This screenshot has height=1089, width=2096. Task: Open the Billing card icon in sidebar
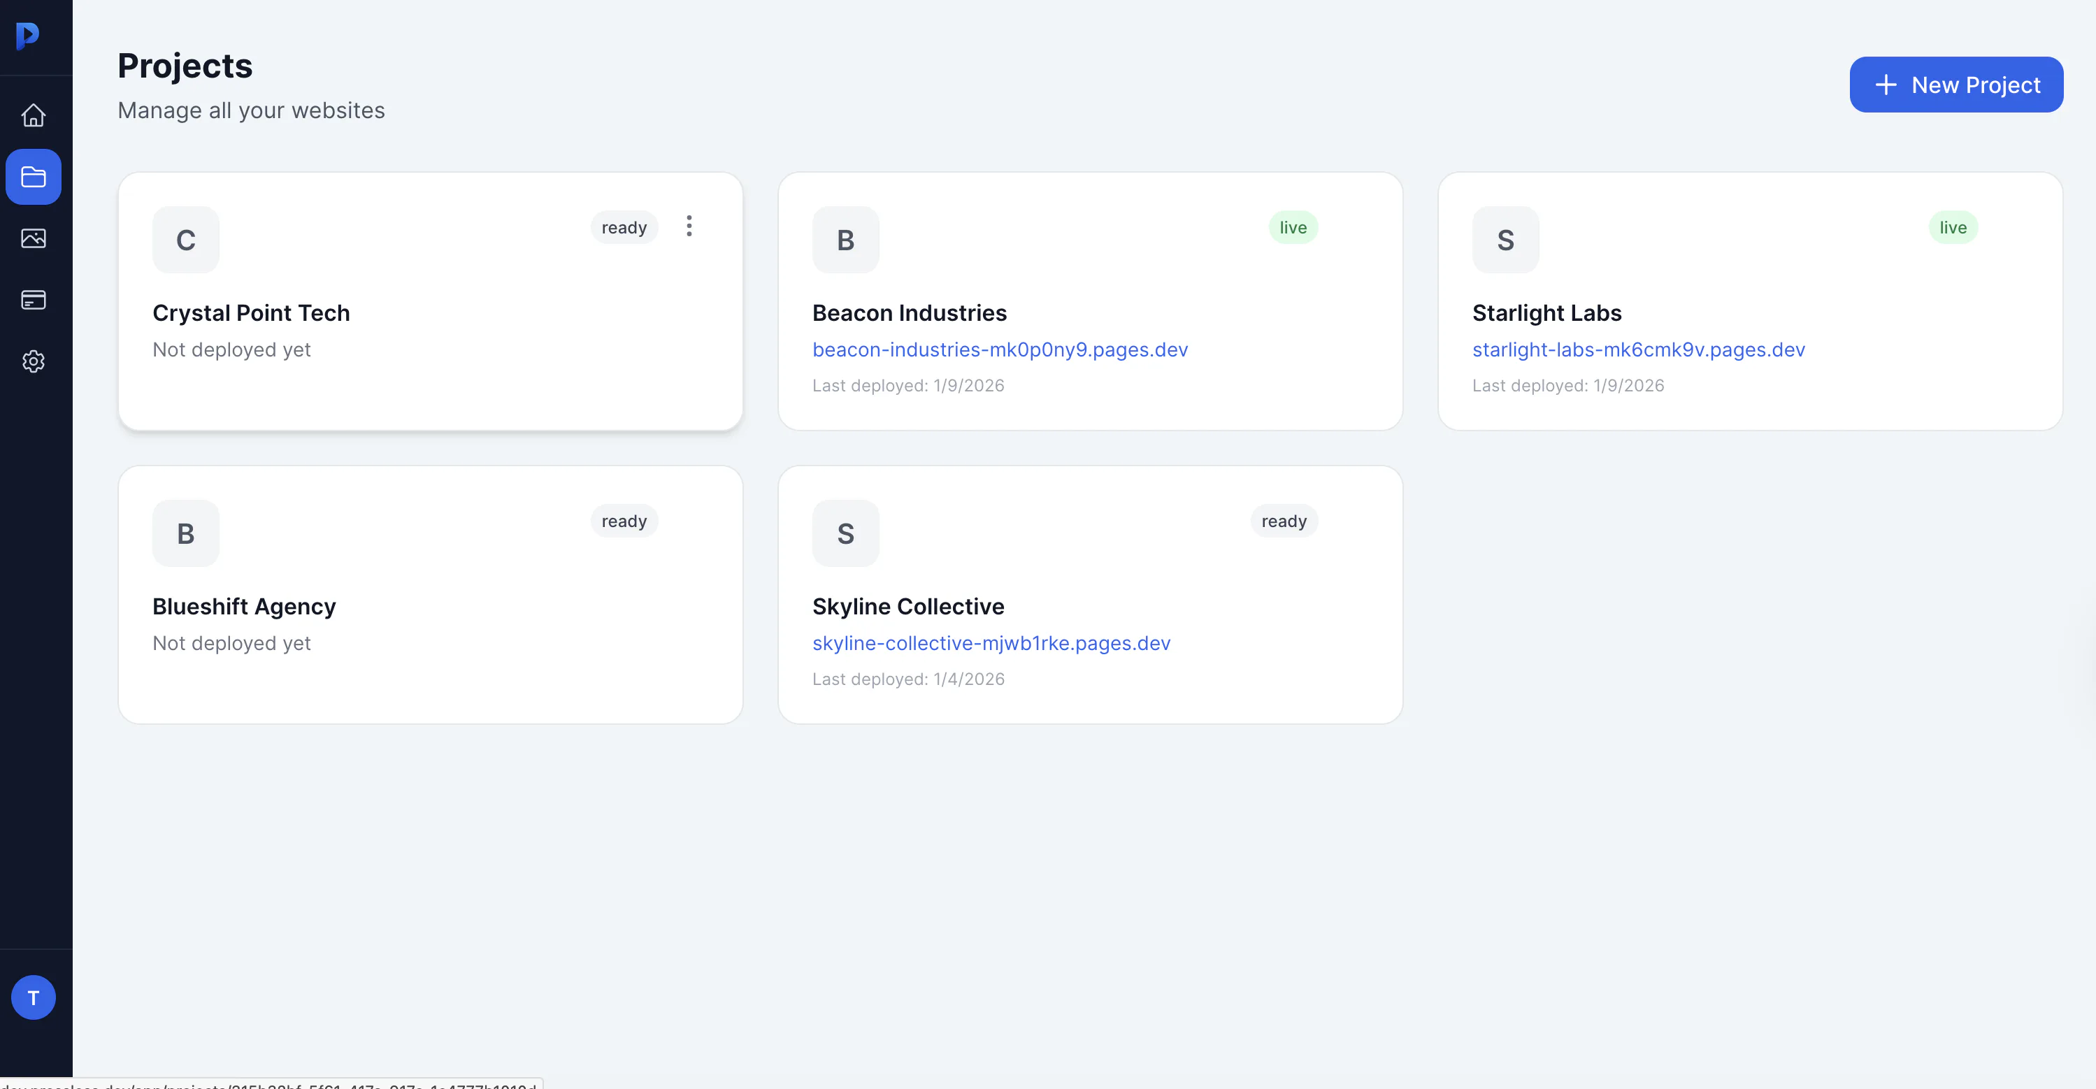34,300
